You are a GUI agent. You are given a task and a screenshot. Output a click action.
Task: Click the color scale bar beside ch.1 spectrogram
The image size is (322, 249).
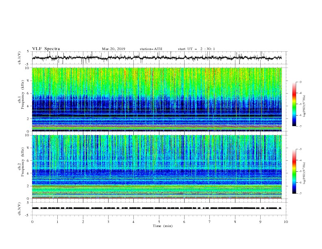(294, 104)
